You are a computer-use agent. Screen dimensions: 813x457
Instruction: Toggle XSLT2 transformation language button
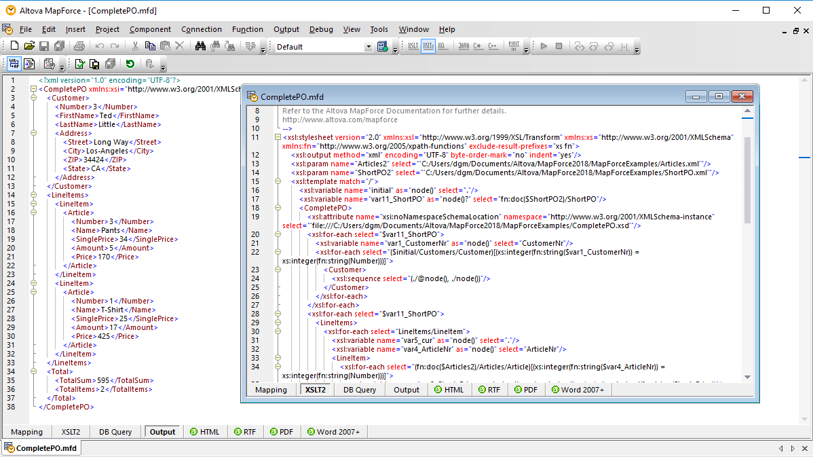tap(428, 46)
